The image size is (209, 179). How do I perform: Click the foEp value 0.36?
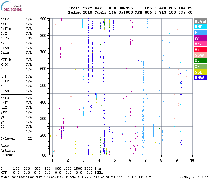click(x=28, y=38)
